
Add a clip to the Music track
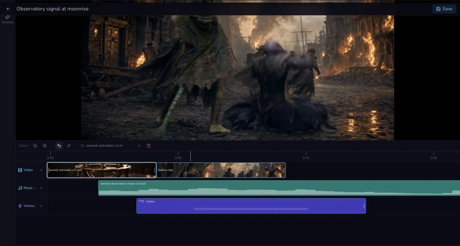[x=41, y=188]
